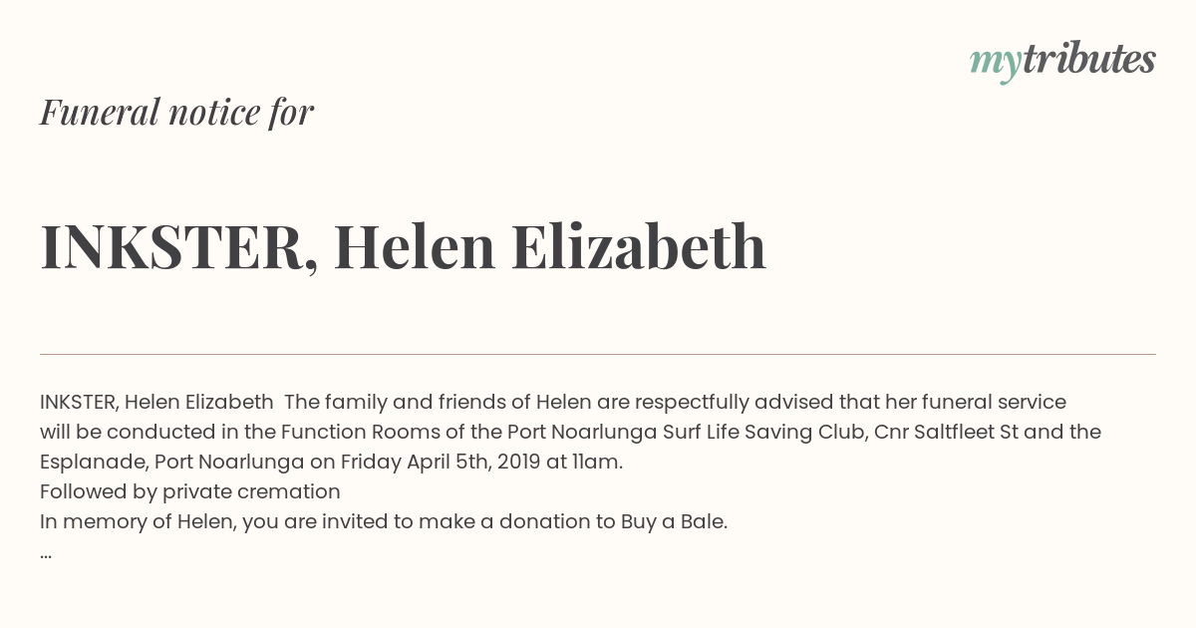Click the 'Funeral notice for' heading

click(x=176, y=112)
